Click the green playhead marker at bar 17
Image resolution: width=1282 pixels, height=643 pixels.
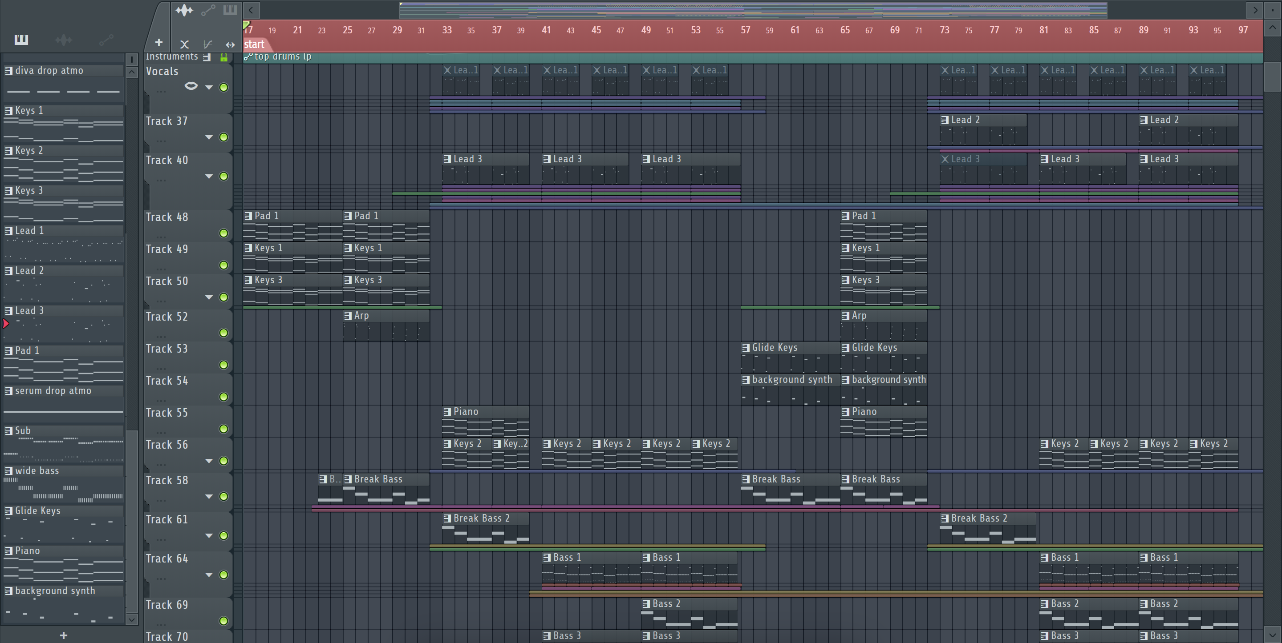pos(246,25)
